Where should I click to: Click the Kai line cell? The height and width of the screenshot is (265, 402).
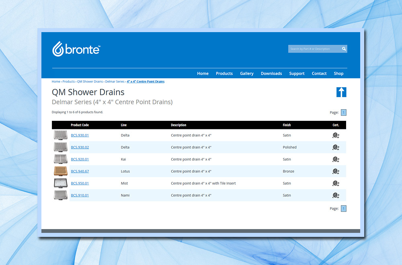pyautogui.click(x=123, y=159)
